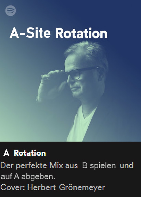This screenshot has width=141, height=197.
Task: Click the name 'Herbert' in cover credit
Action: (42, 187)
